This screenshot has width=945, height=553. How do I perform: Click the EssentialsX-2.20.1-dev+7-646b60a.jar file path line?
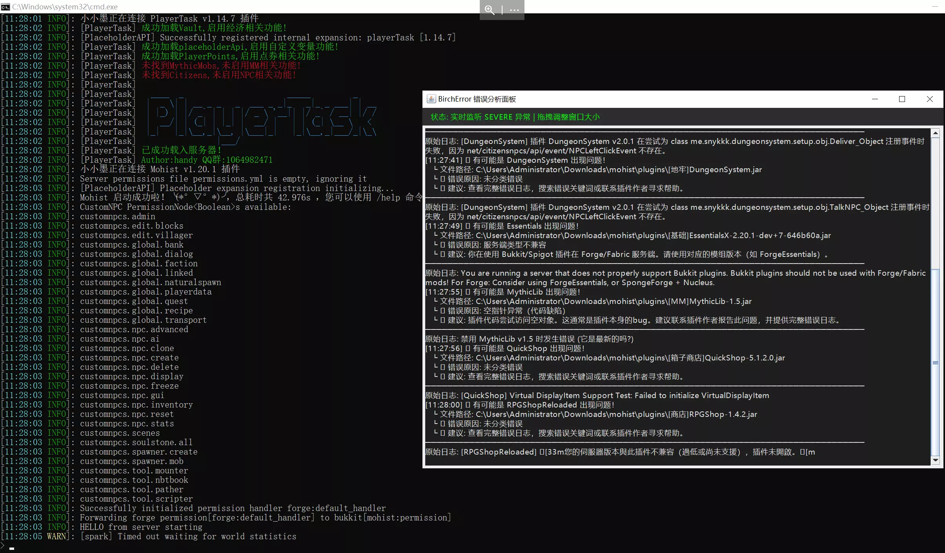pos(632,235)
